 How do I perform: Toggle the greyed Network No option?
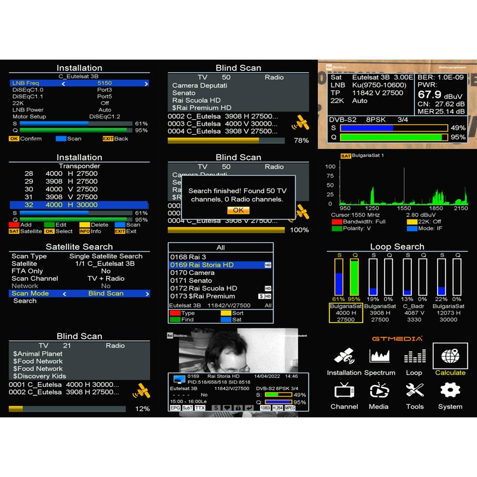pyautogui.click(x=80, y=286)
